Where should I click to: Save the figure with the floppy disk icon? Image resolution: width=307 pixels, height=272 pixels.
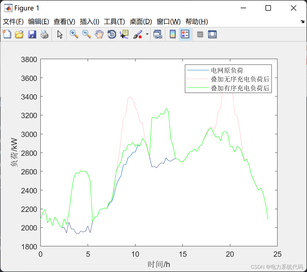(x=32, y=34)
